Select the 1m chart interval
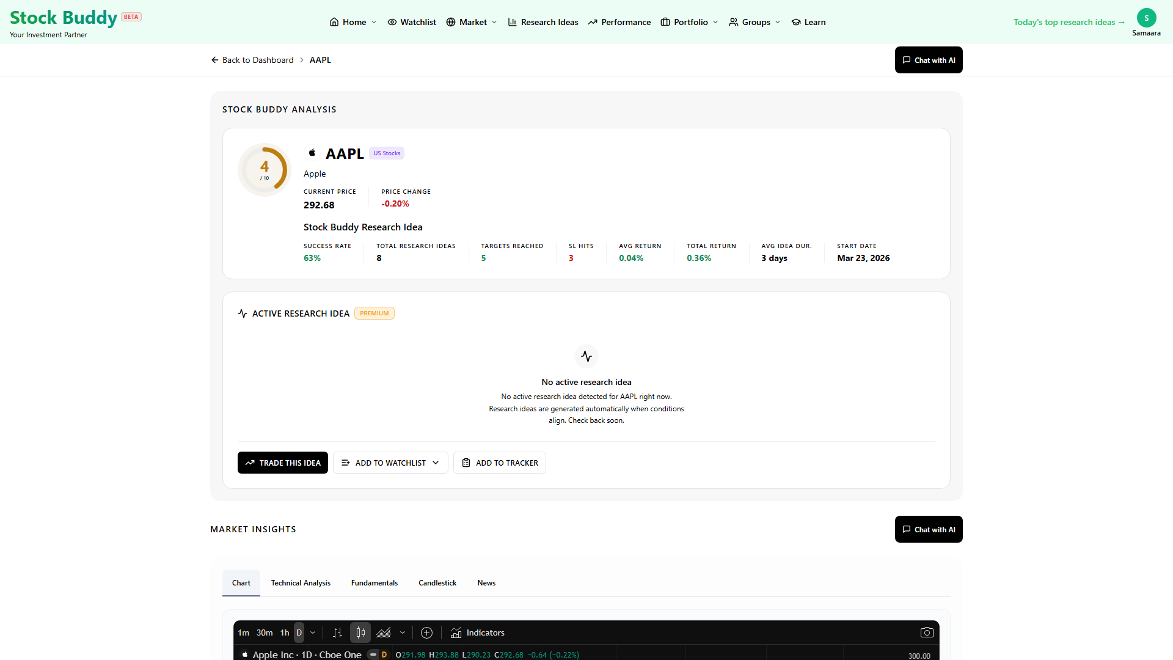The height and width of the screenshot is (660, 1173). [244, 632]
